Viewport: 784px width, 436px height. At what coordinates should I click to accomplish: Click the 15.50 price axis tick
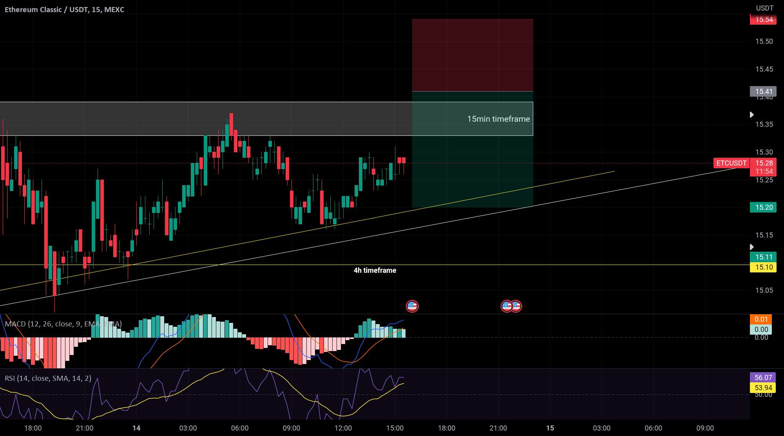[x=764, y=41]
